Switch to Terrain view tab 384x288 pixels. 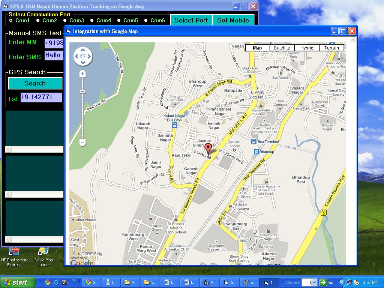click(331, 48)
